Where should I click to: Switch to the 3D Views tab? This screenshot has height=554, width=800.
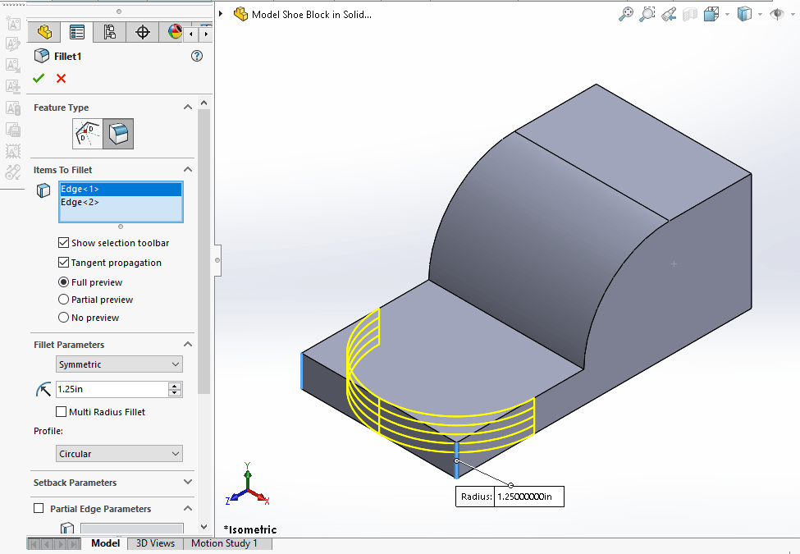[x=155, y=543]
